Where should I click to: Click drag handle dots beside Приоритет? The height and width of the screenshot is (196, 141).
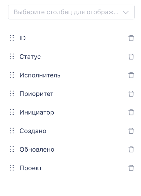[x=12, y=93]
